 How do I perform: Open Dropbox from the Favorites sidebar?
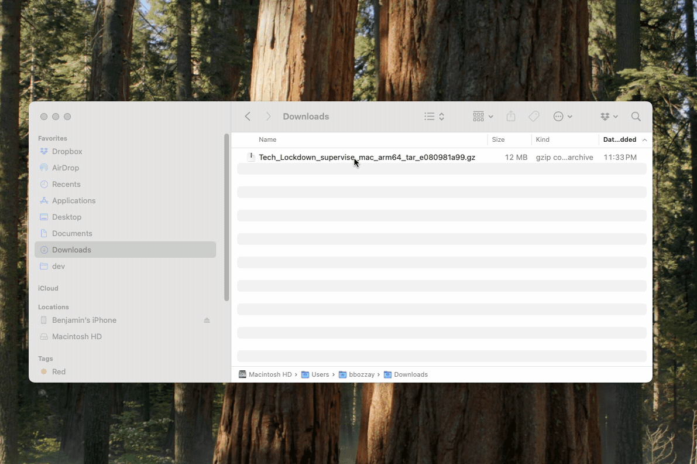point(66,151)
